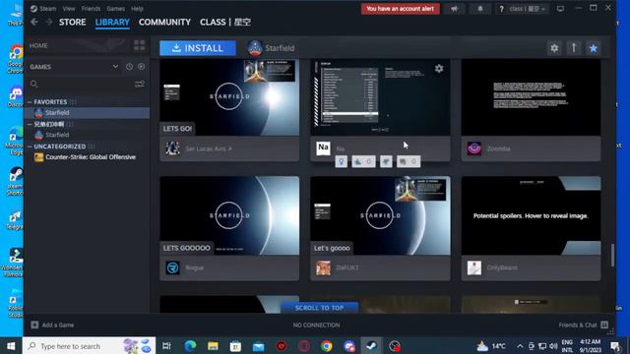Click SCROLL TO TOP button
Screen dimensions: 630x354
(319, 308)
